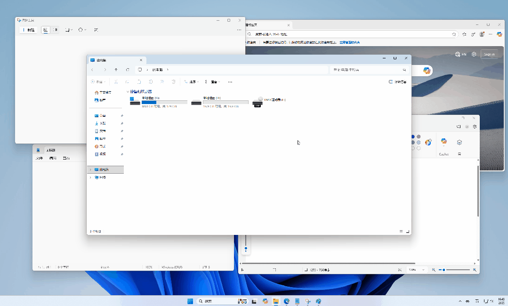Select the Downloads folder in Explorer sidebar
508x306 pixels.
[100, 123]
